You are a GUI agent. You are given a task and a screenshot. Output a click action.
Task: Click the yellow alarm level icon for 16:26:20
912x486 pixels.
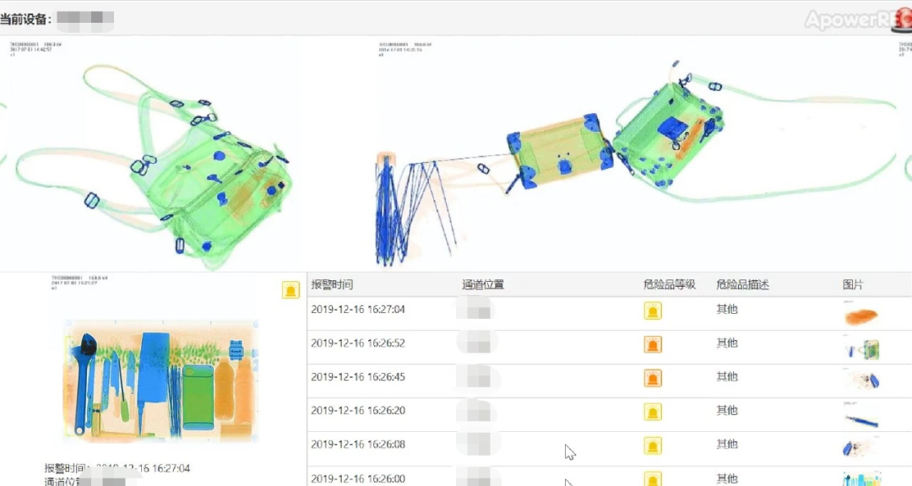[x=653, y=412]
